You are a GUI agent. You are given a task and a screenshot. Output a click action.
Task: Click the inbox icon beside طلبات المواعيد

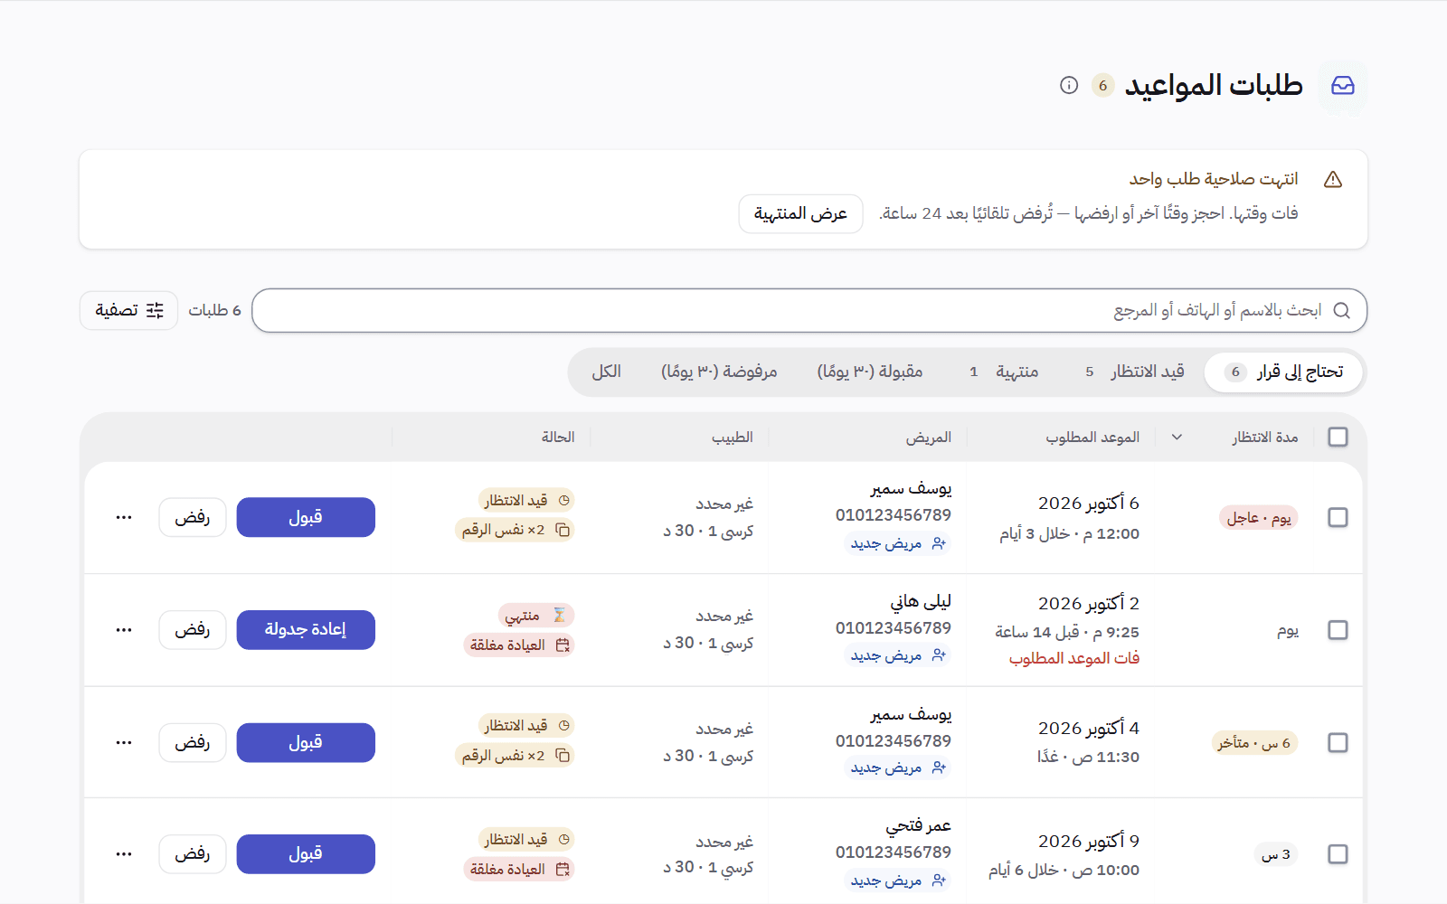pos(1343,86)
